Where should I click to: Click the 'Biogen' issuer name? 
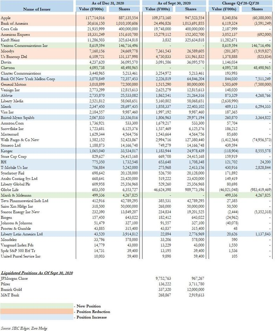tap(6, 218)
